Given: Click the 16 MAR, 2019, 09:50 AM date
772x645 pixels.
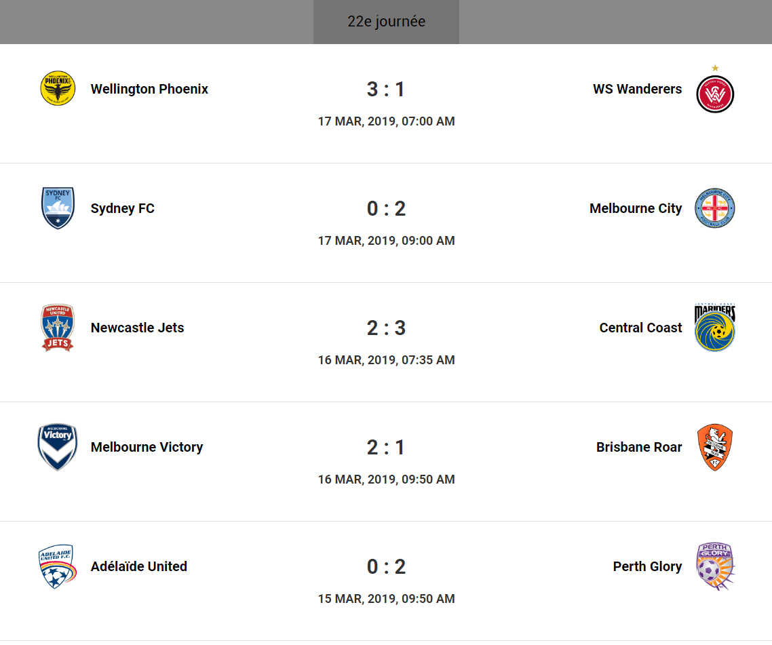Looking at the screenshot, I should tap(386, 480).
